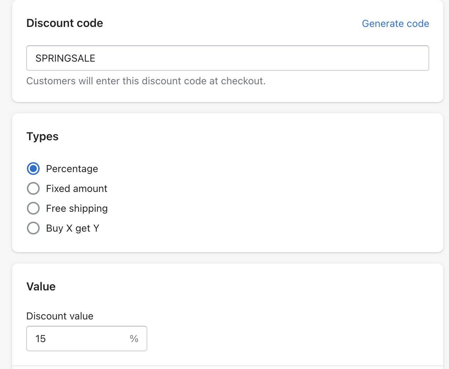Click the number 15 in the value field
The image size is (449, 369).
(40, 339)
